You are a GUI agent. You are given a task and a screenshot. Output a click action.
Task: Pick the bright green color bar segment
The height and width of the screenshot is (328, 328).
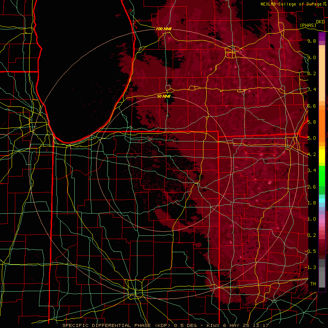pyautogui.click(x=322, y=177)
